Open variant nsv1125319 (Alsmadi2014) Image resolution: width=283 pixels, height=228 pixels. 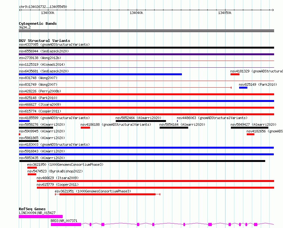tap(42, 64)
